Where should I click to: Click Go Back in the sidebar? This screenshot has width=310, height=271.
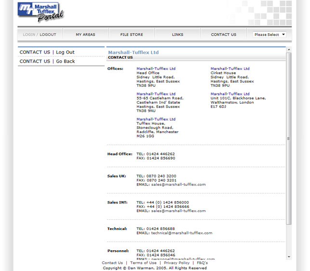click(66, 61)
